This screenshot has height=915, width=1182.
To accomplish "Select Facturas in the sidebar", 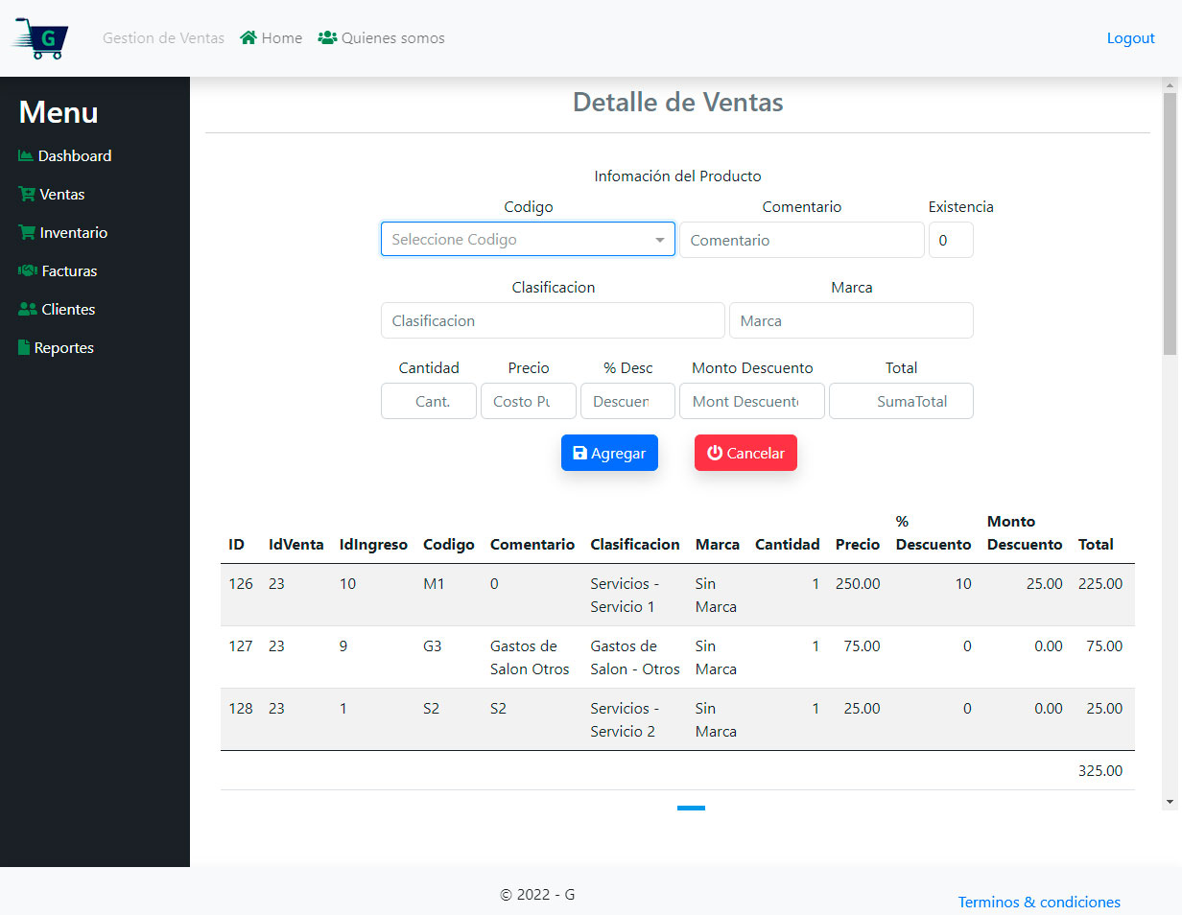I will (58, 270).
